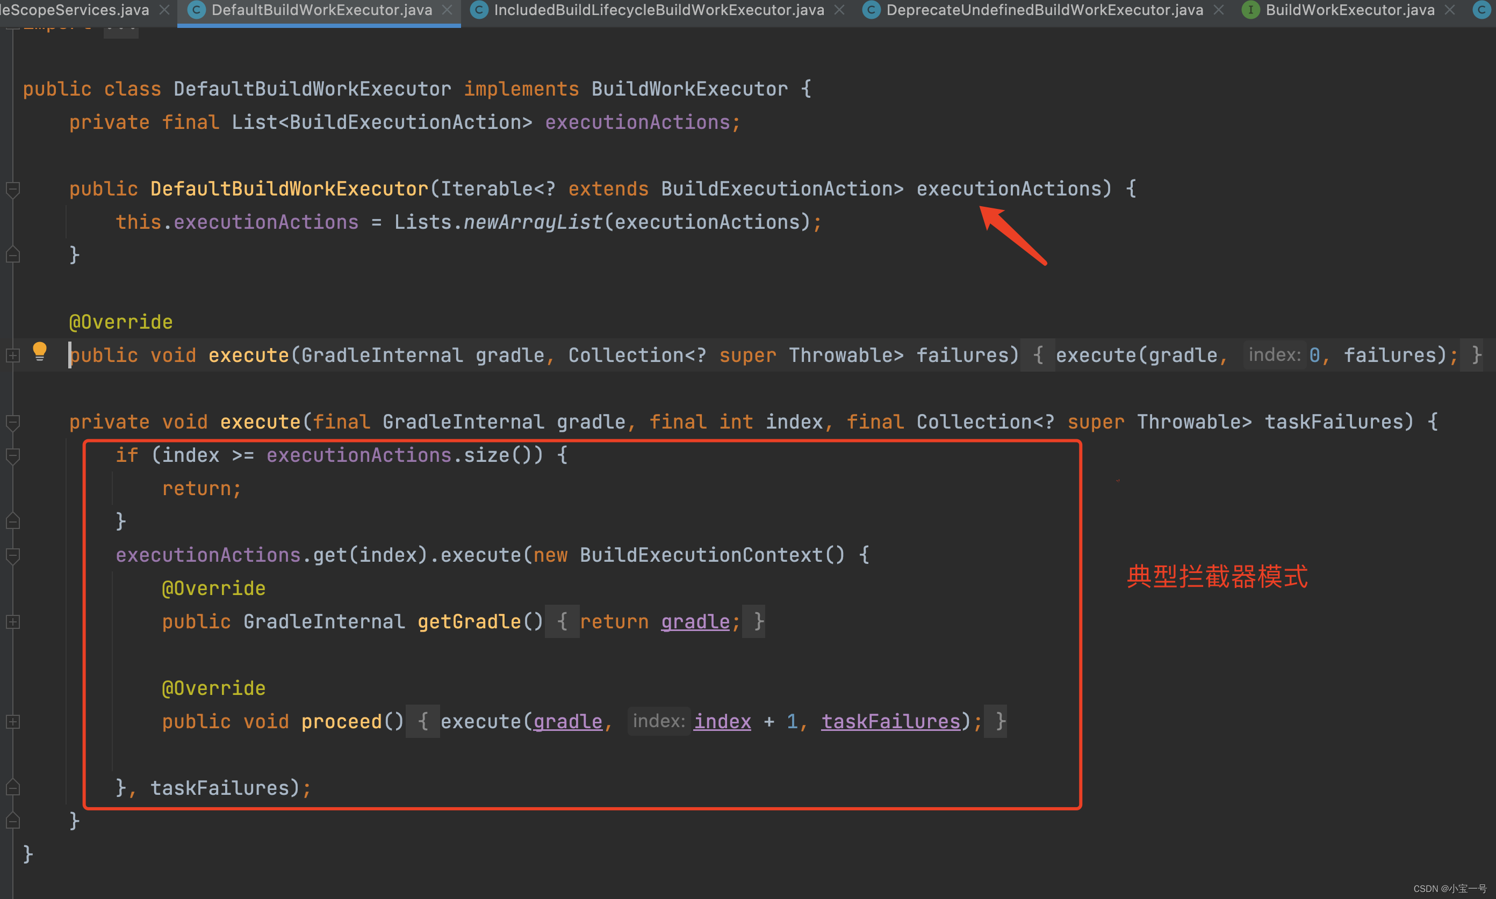Close DefaultBuildWorkExecutor.java tab
The image size is (1496, 899).
[x=447, y=10]
